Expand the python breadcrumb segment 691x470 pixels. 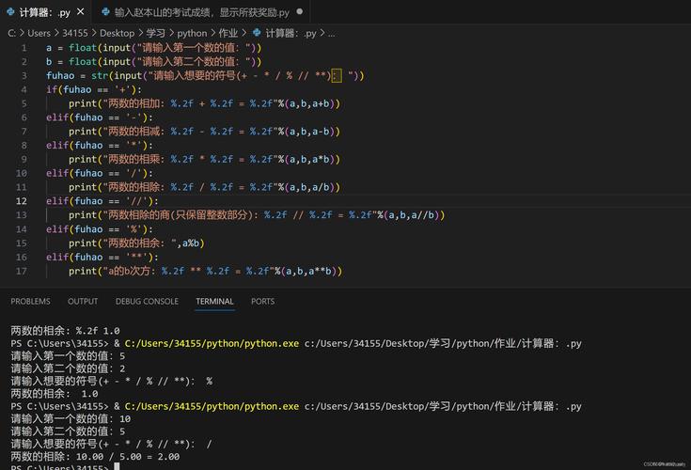pyautogui.click(x=192, y=33)
